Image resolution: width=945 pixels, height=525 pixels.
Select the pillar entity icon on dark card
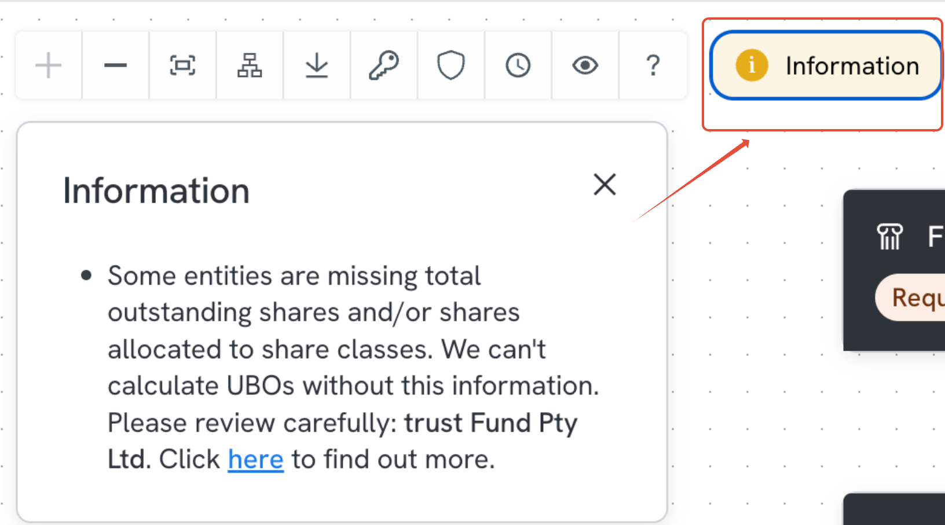[889, 236]
